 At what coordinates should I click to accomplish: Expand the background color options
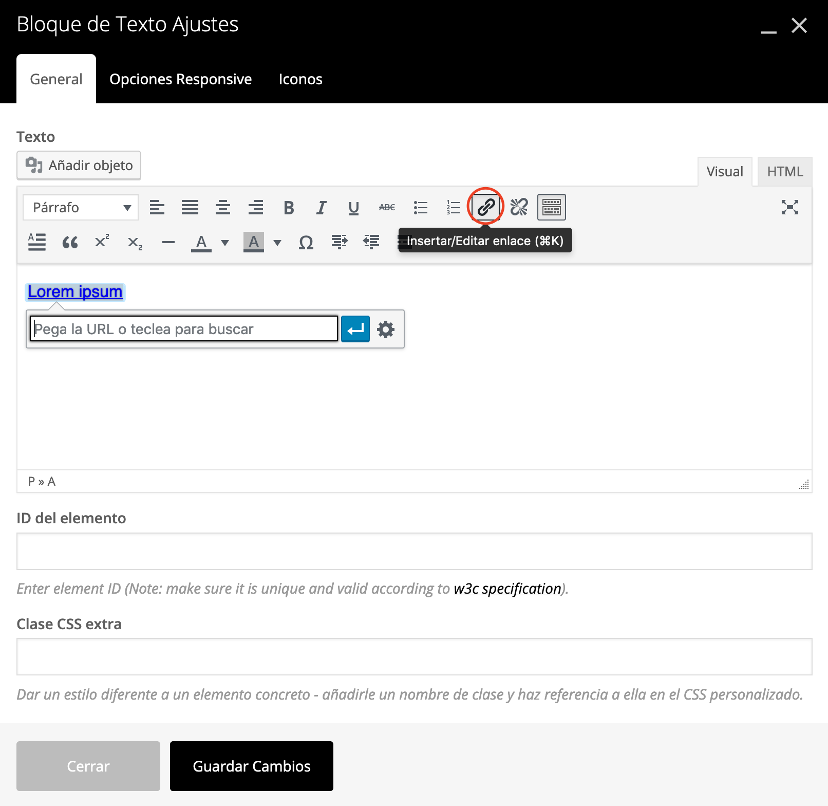point(277,243)
